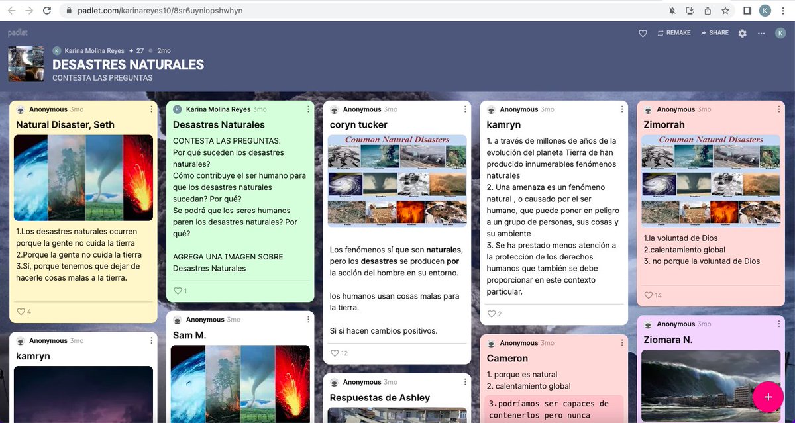Click the Anonymous avatar on Cameron post
The width and height of the screenshot is (795, 423).
(492, 344)
